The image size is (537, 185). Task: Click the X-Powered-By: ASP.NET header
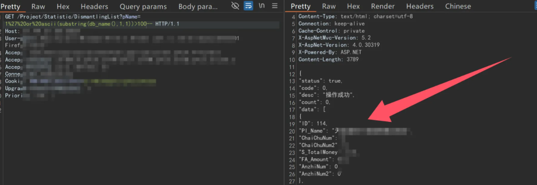pyautogui.click(x=330, y=52)
